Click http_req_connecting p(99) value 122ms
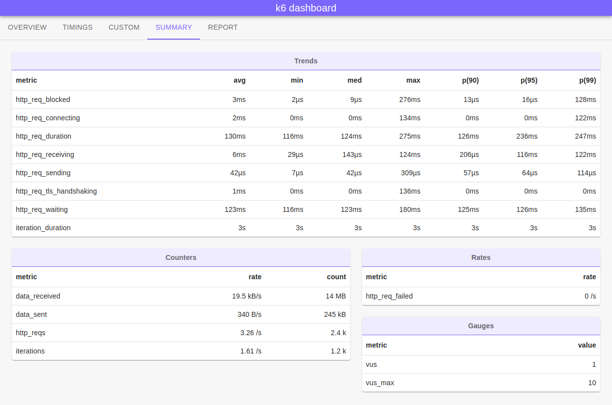The width and height of the screenshot is (612, 405). coord(585,118)
